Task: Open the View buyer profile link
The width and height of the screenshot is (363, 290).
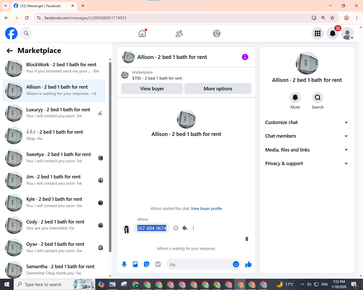Action: pyautogui.click(x=206, y=209)
